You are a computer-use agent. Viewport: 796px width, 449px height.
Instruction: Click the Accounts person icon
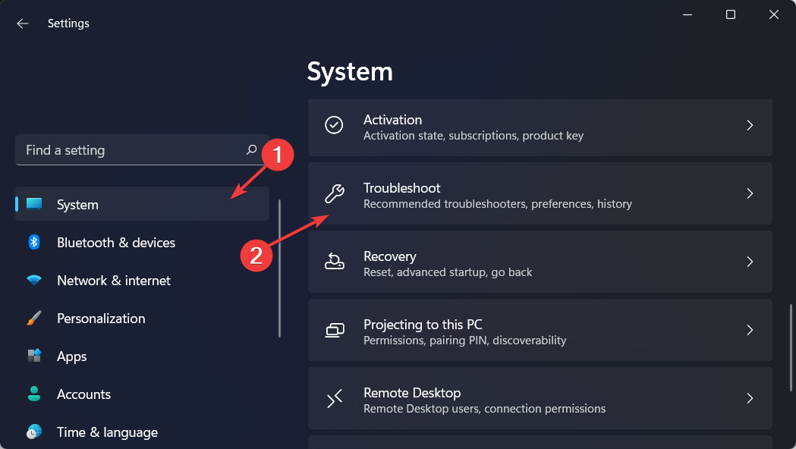(34, 394)
